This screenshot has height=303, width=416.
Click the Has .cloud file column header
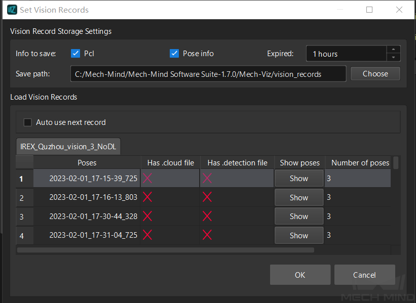click(x=171, y=162)
